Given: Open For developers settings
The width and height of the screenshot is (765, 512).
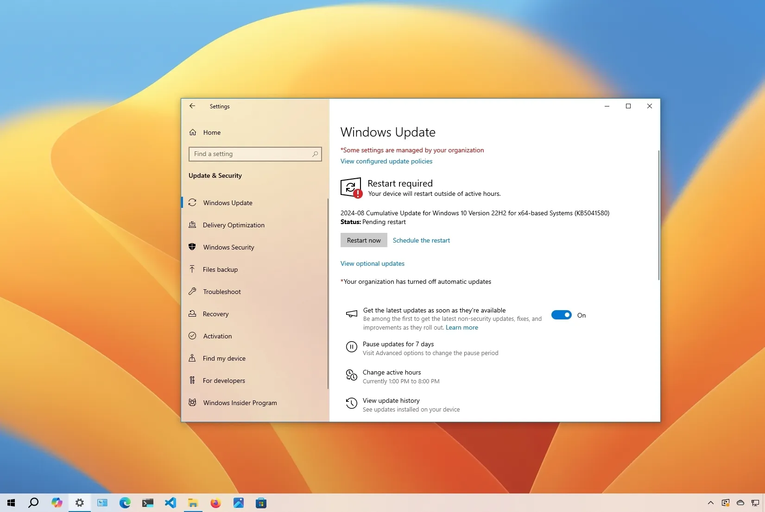Looking at the screenshot, I should coord(255,381).
